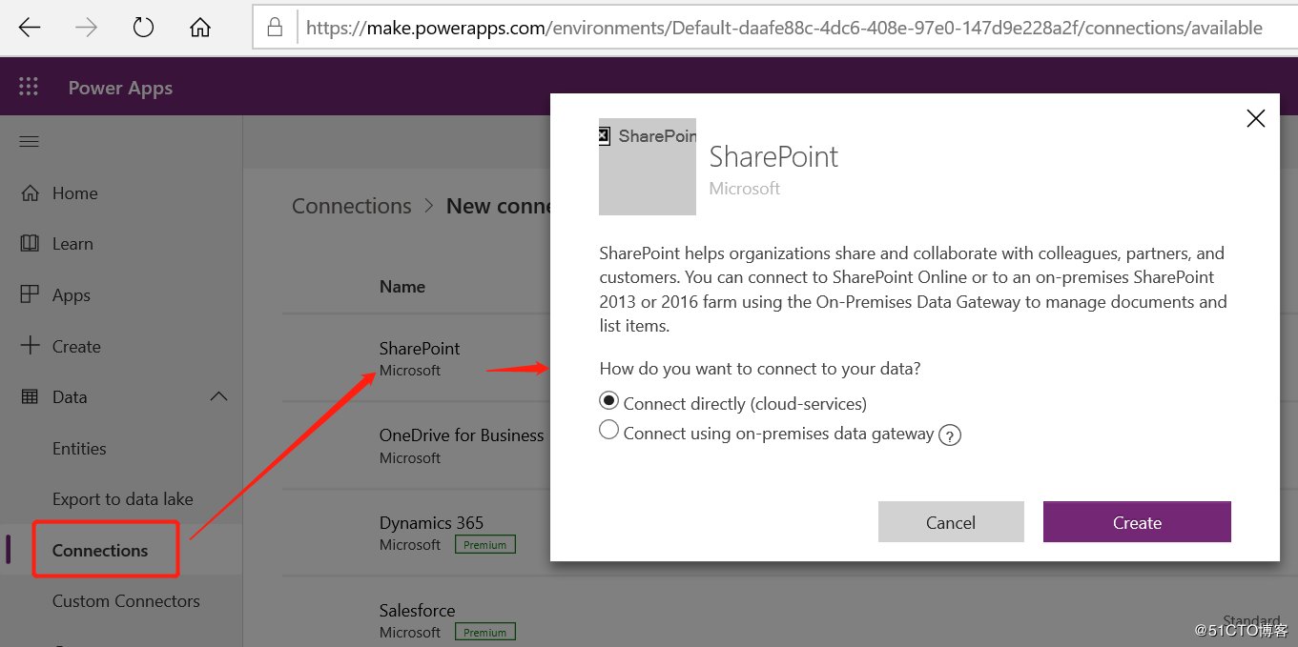
Task: Click the browser address bar URL
Action: 784,29
